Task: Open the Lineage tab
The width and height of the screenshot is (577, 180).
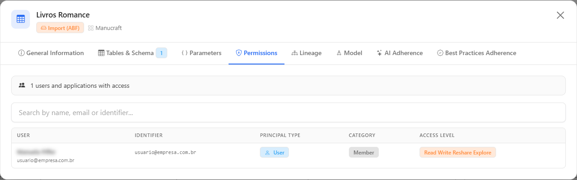Action: (x=306, y=53)
